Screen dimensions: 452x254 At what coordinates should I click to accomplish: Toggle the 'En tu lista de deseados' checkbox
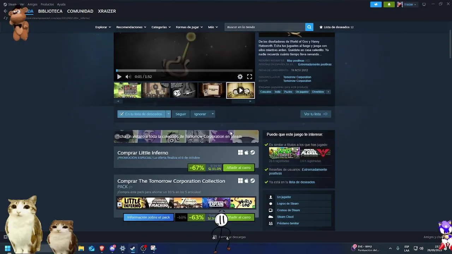tap(122, 114)
